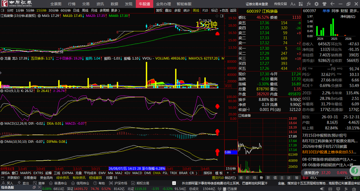The image size is (360, 191).
Task: Click the 中原证券 logo
Action: (16, 3)
